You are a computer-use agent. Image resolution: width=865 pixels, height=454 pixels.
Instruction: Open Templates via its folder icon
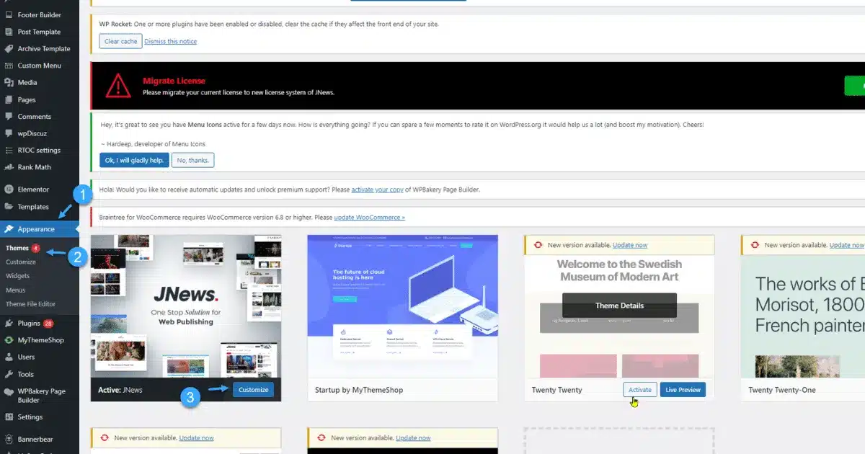(x=9, y=206)
